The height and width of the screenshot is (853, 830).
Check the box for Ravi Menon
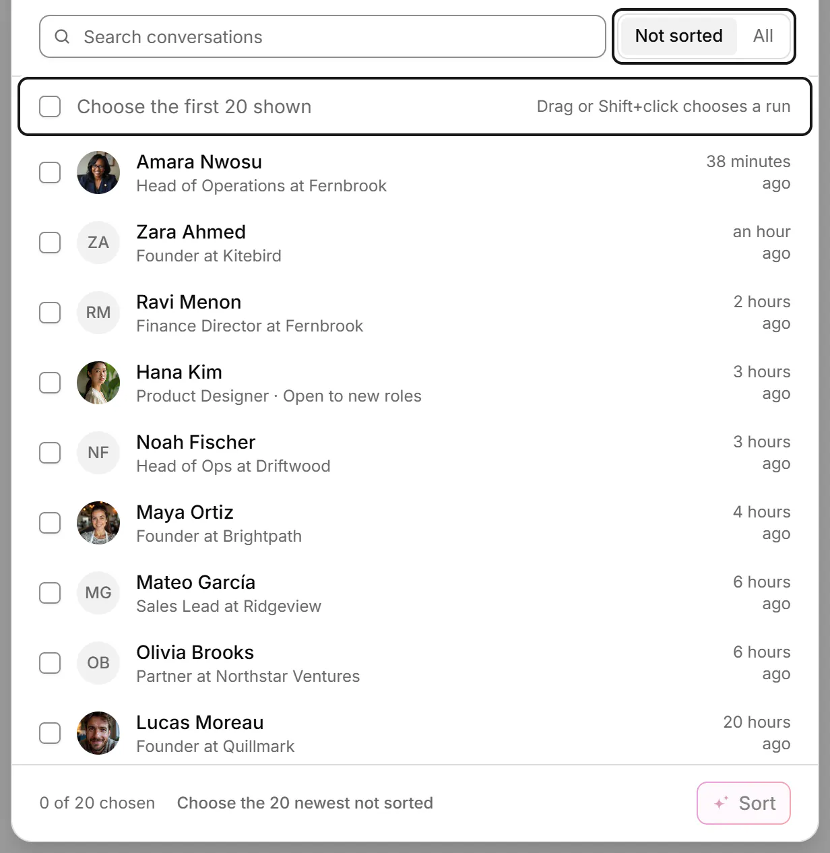pos(50,313)
